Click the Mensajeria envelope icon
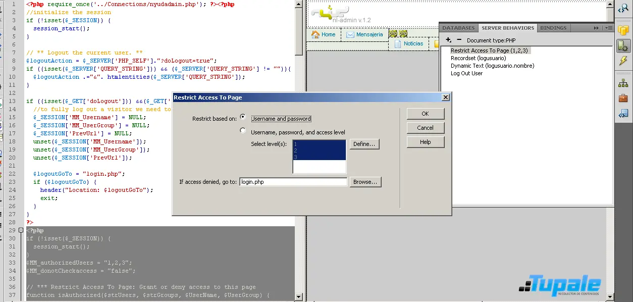This screenshot has width=633, height=302. point(350,35)
